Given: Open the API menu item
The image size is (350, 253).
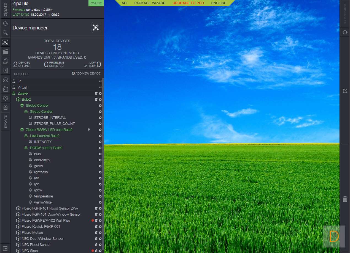Looking at the screenshot, I should tap(124, 3).
